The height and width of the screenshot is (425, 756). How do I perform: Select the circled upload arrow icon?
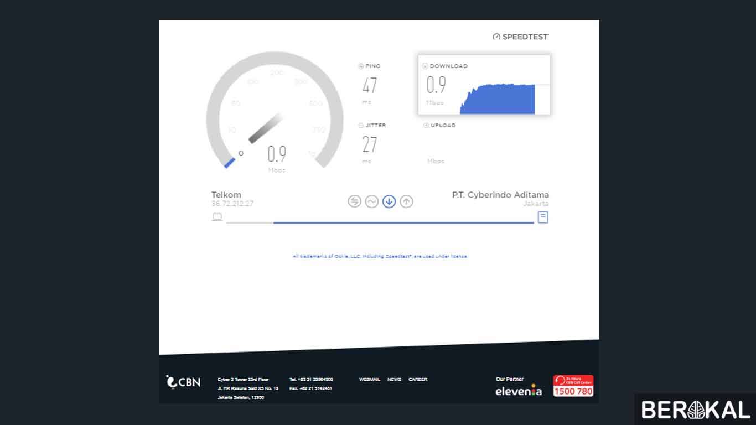pos(406,201)
